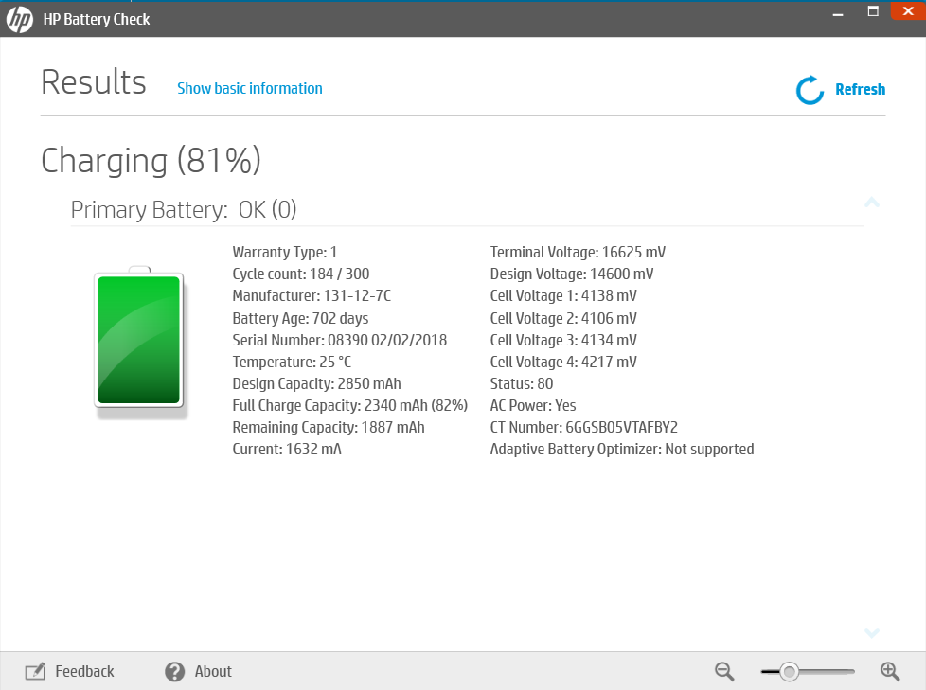The width and height of the screenshot is (926, 690).
Task: Click the About text label
Action: click(x=213, y=671)
